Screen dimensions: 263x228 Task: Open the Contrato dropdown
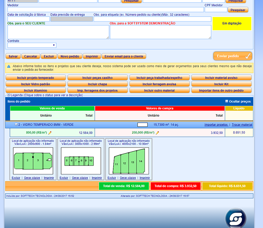(x=32, y=45)
